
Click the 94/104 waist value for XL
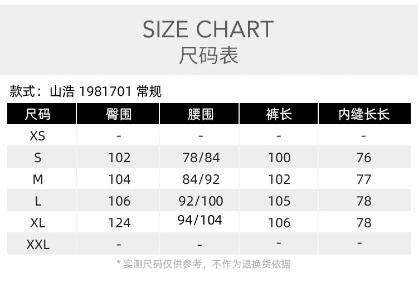200,220
